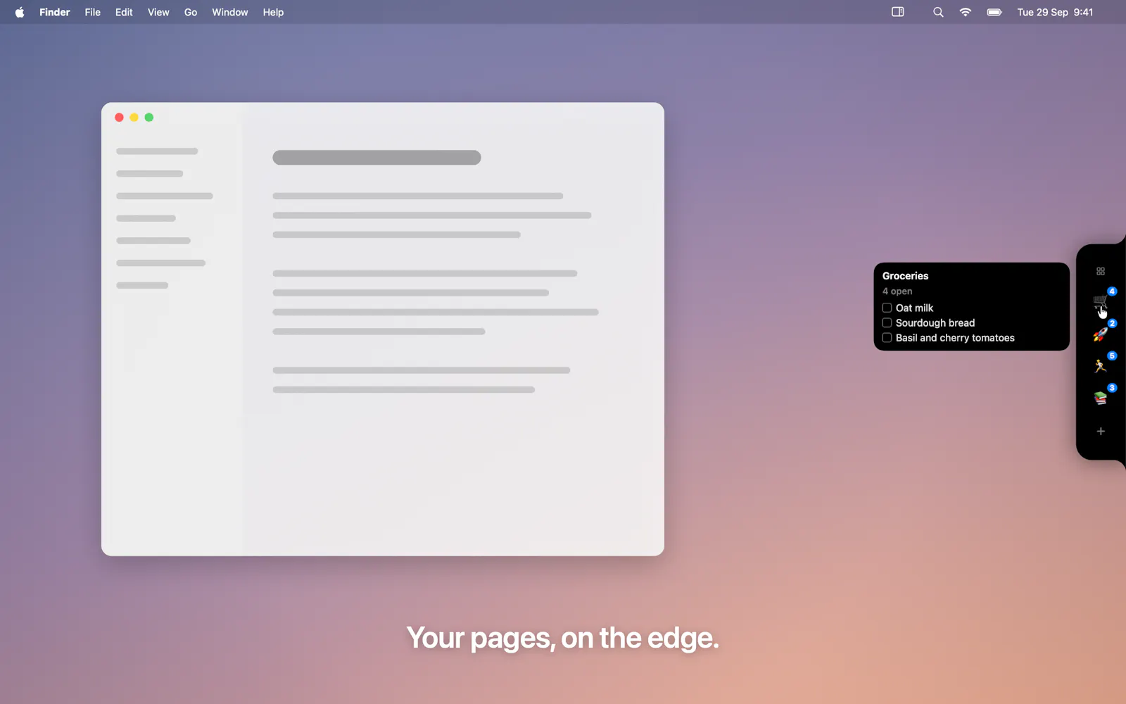Screen dimensions: 1126x704
Task: Open Wi-Fi status in menu bar
Action: [x=966, y=12]
